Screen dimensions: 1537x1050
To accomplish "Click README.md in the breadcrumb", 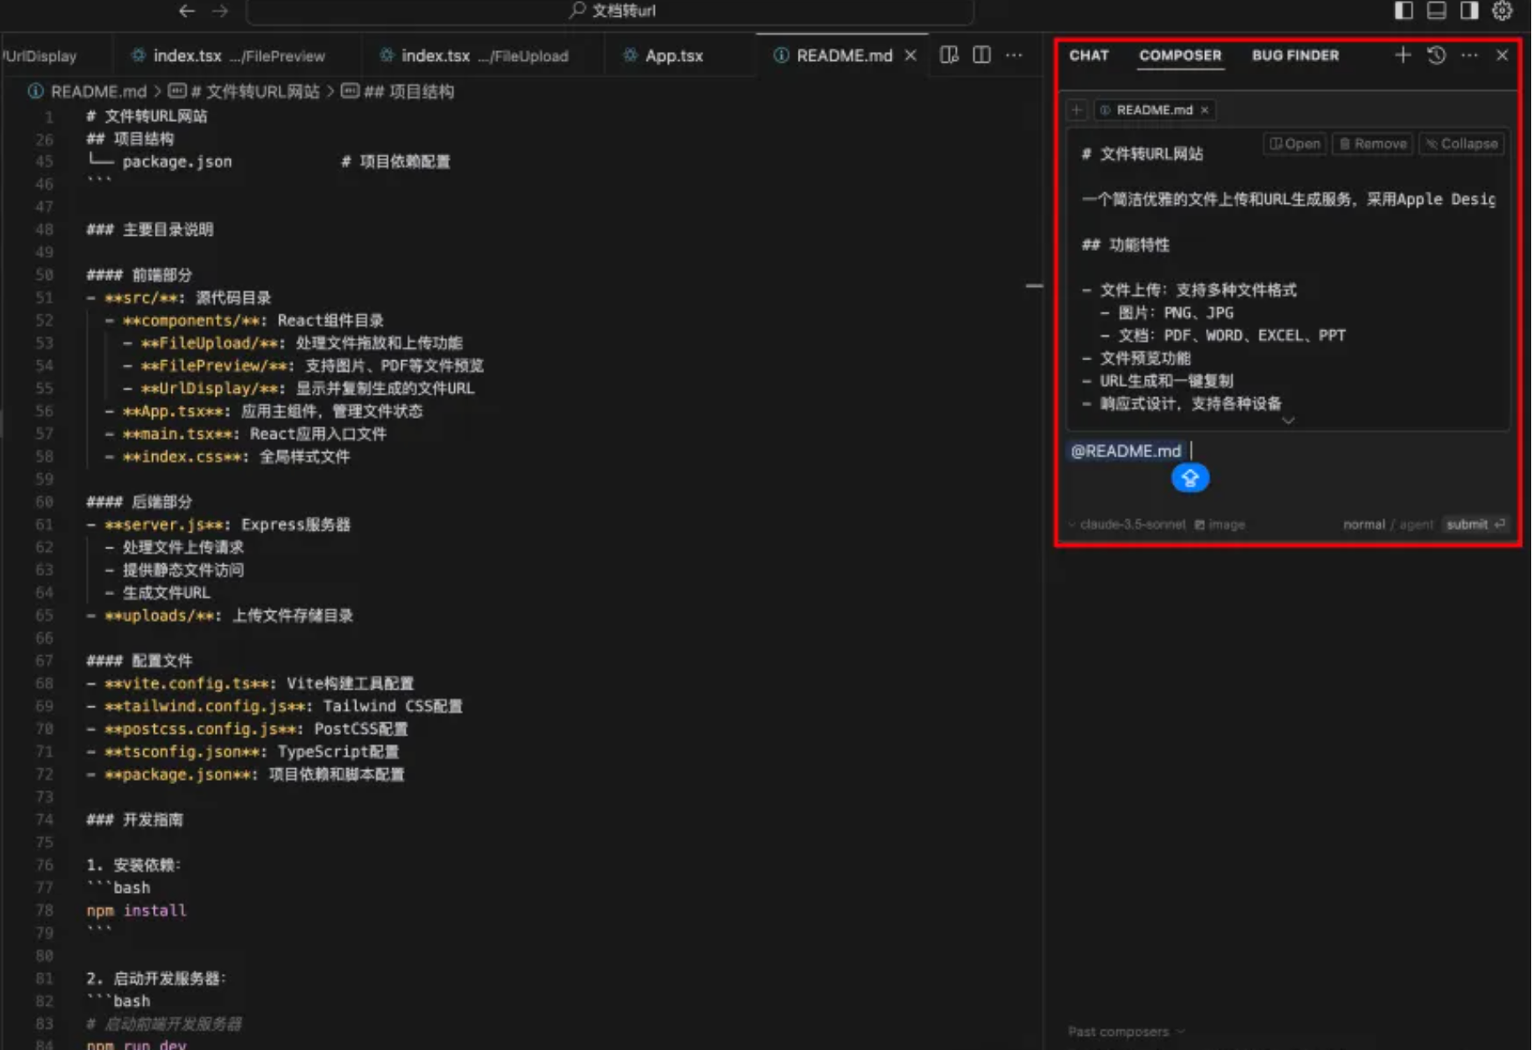I will coord(98,91).
